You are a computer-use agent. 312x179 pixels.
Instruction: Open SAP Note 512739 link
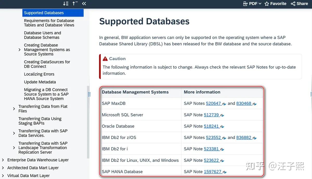(211, 115)
